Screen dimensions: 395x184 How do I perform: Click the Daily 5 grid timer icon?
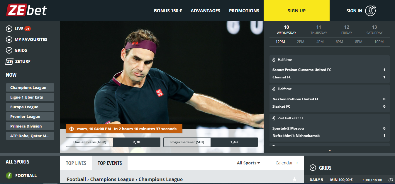tap(390, 180)
